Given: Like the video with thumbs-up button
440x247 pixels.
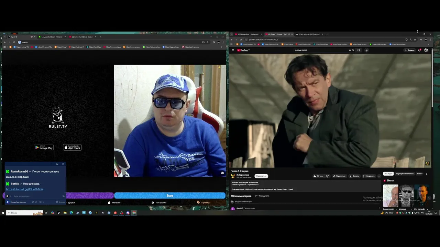Looking at the screenshot, I should point(318,176).
